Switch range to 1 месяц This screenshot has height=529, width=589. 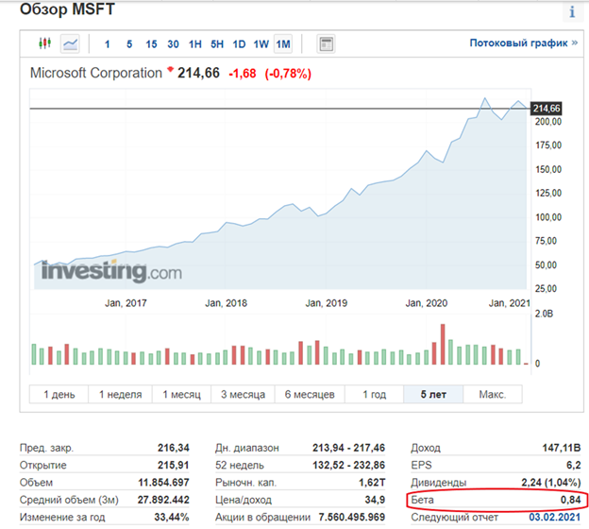click(x=181, y=395)
